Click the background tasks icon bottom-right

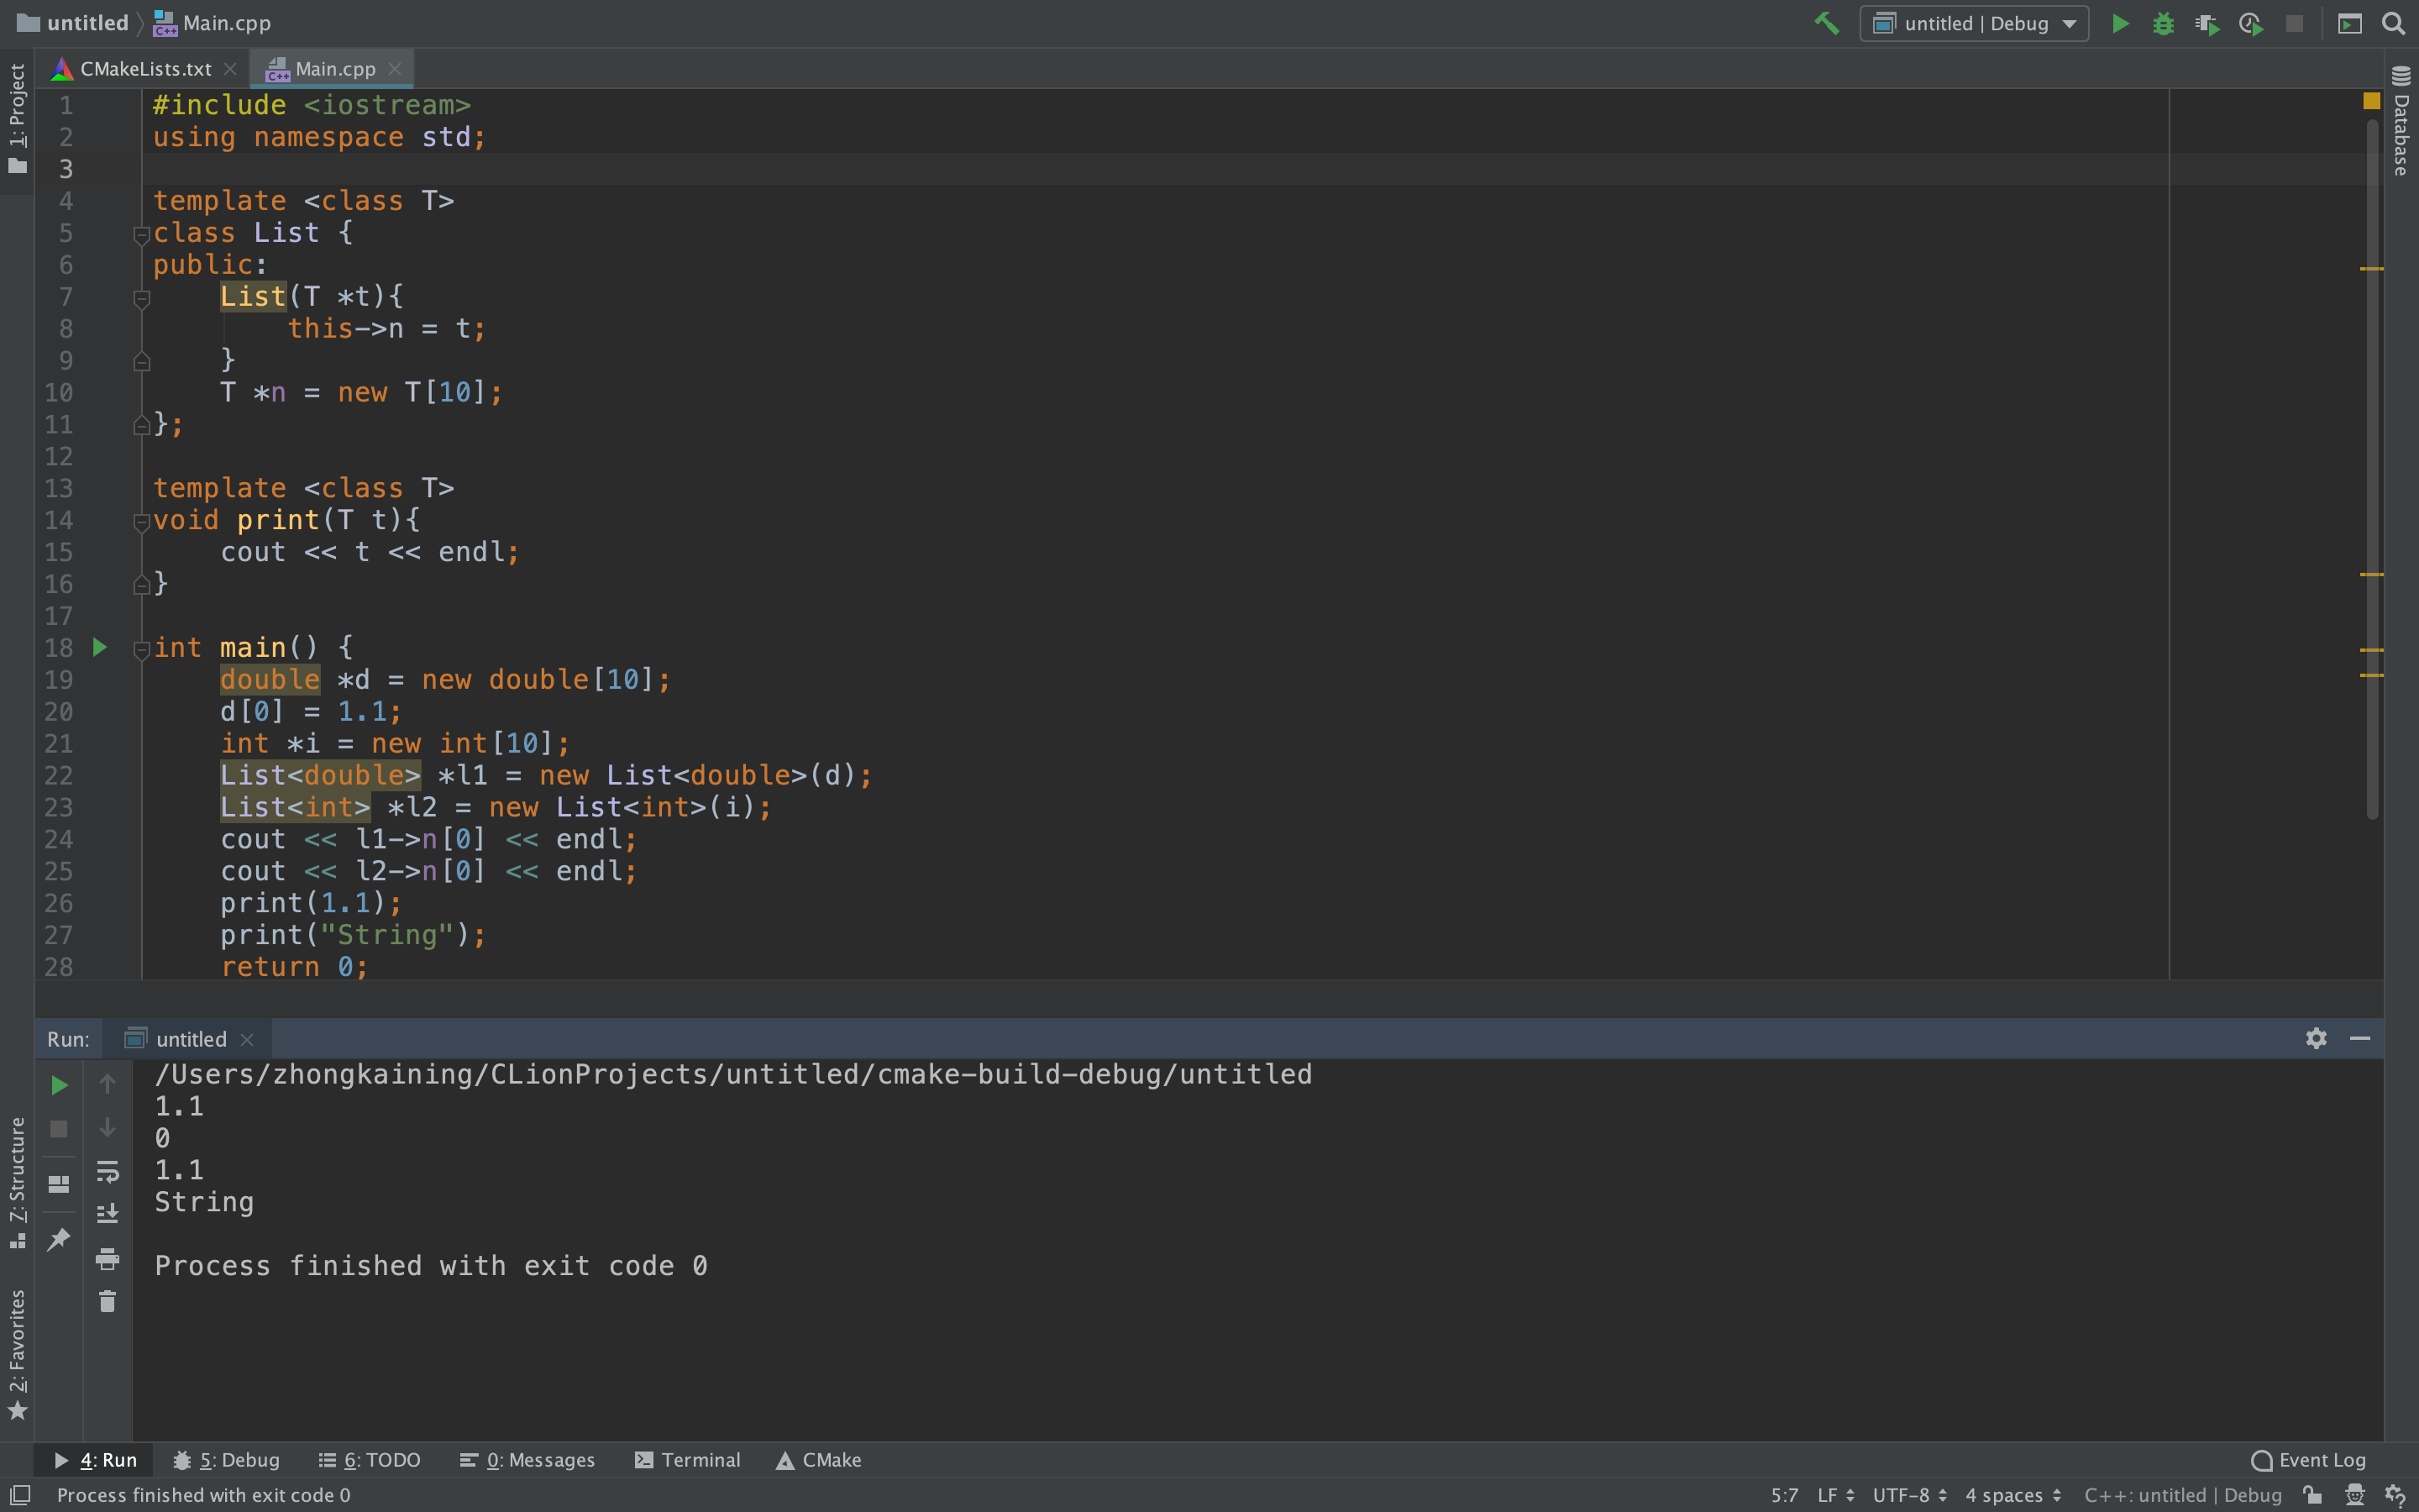pyautogui.click(x=2395, y=1495)
